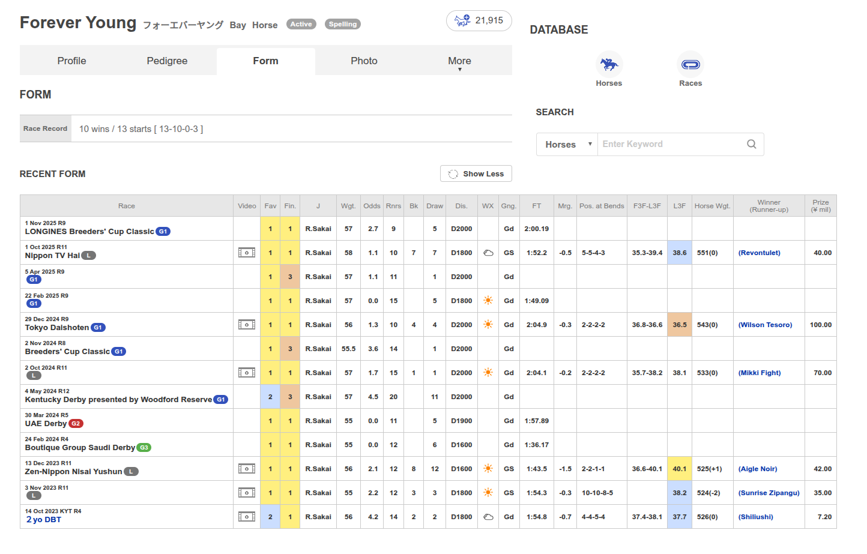Click the L3F value 40.1 cell

680,469
